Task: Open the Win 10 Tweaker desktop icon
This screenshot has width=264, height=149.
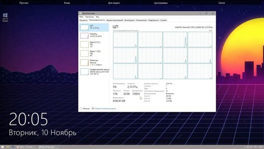Action: click(x=5, y=17)
